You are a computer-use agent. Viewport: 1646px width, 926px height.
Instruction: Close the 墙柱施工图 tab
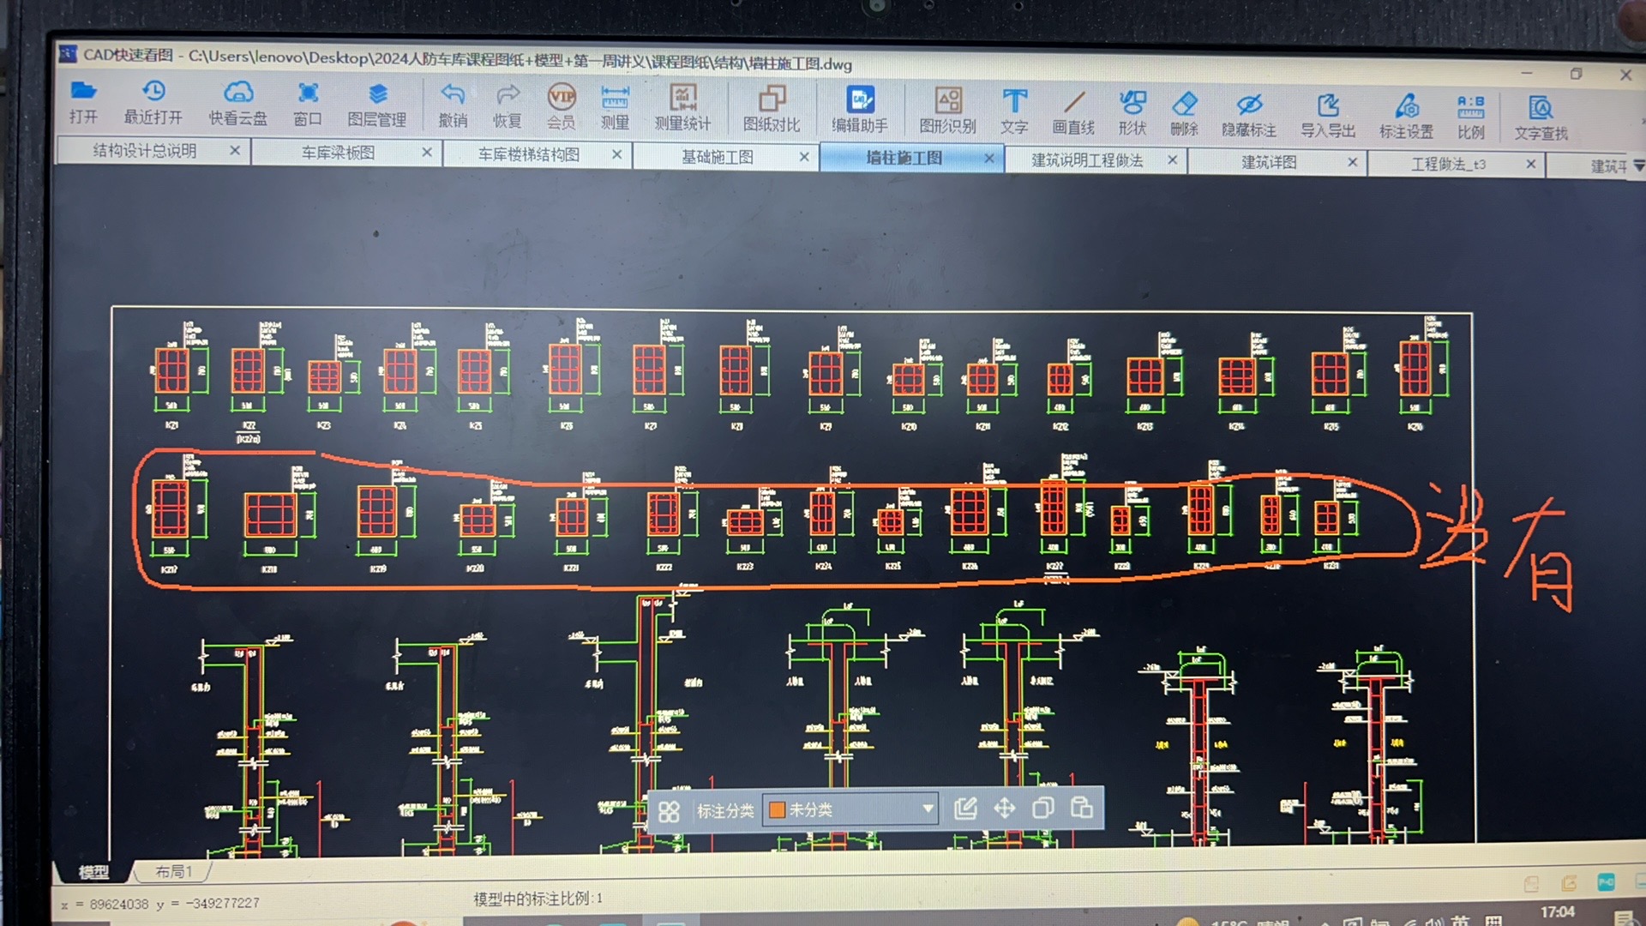click(x=989, y=158)
